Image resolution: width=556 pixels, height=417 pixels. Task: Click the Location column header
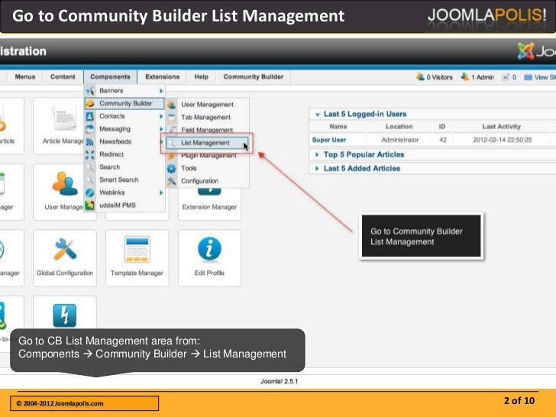399,127
